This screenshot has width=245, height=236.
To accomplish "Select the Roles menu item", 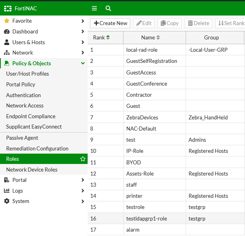I will click(x=44, y=159).
